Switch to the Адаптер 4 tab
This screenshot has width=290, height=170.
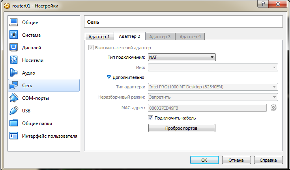click(190, 37)
